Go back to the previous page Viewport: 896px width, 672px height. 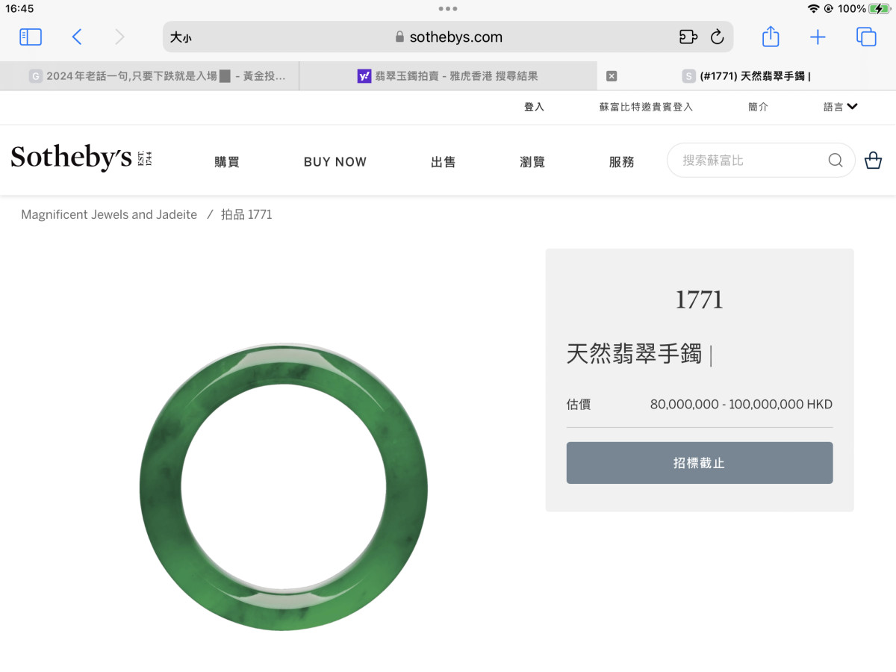tap(76, 37)
